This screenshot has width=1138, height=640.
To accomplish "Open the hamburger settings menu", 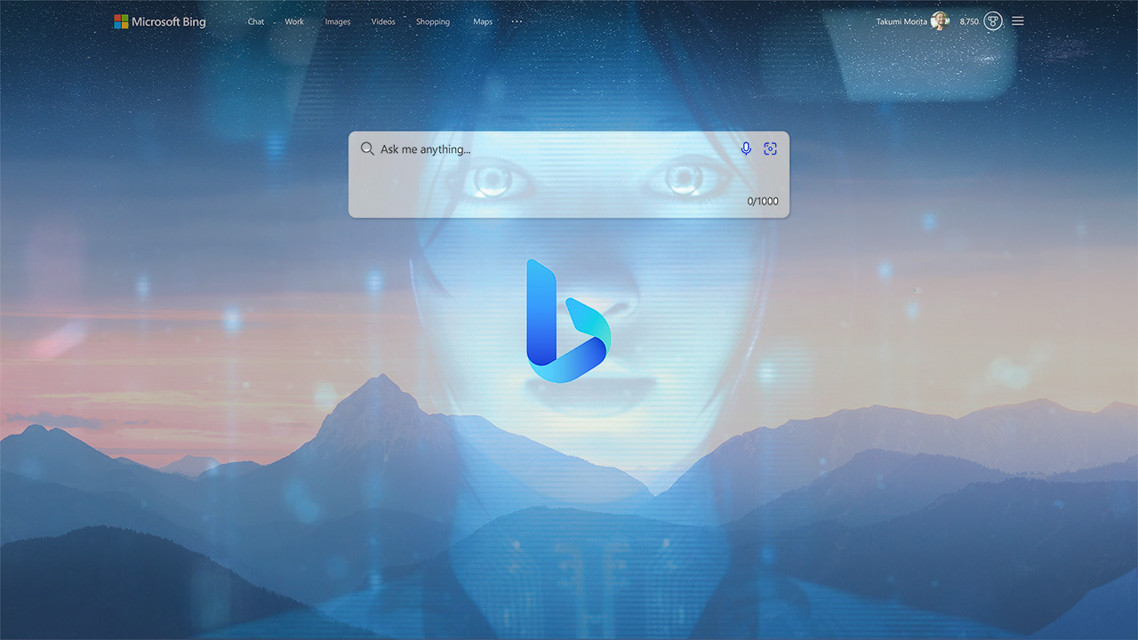I will coord(1018,21).
